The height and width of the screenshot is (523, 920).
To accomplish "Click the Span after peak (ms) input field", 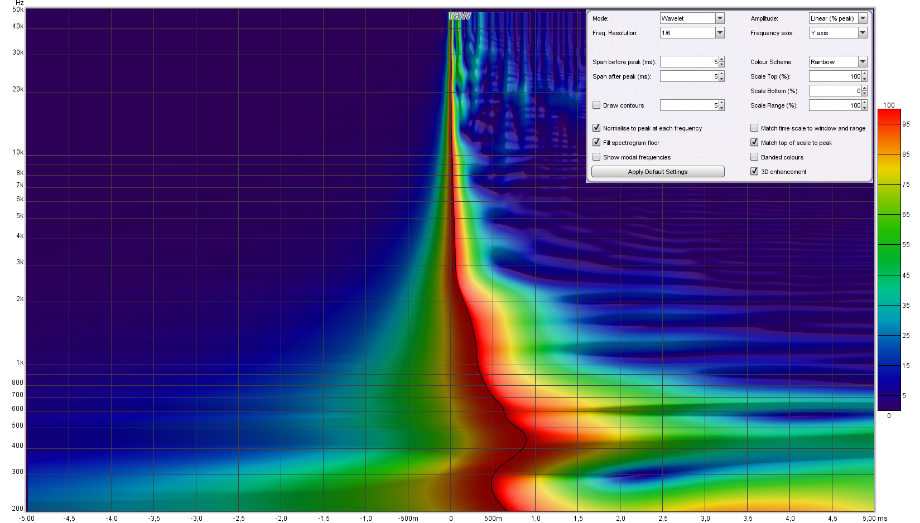I will coord(689,76).
